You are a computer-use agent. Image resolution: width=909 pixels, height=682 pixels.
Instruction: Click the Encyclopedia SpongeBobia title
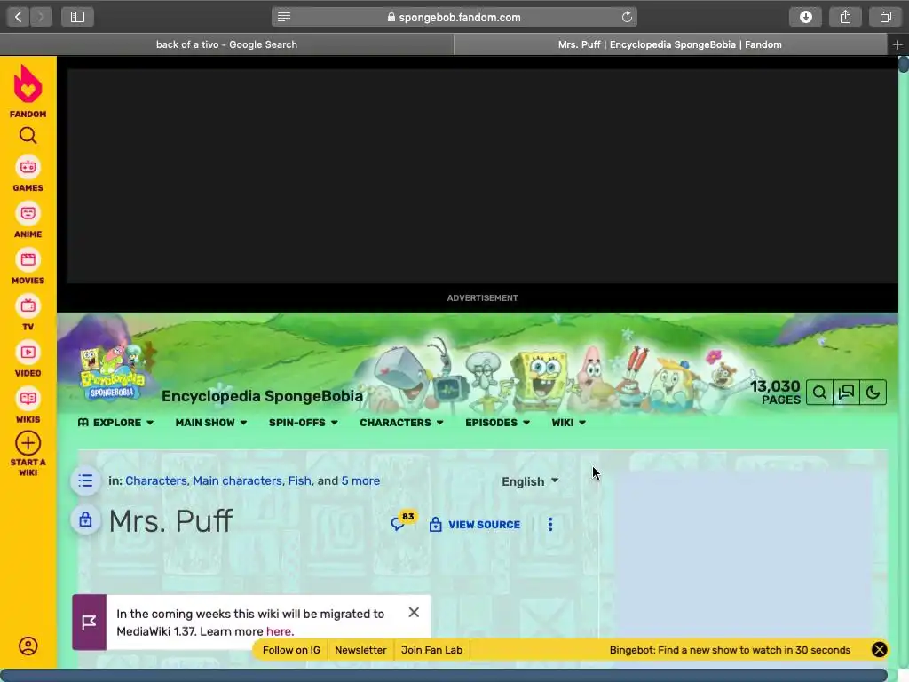click(262, 396)
